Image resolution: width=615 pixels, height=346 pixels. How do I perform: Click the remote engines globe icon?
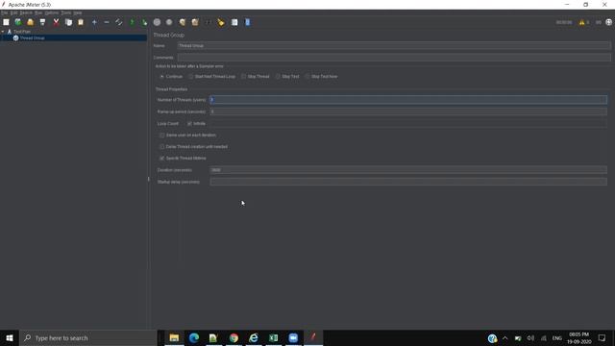[608, 22]
